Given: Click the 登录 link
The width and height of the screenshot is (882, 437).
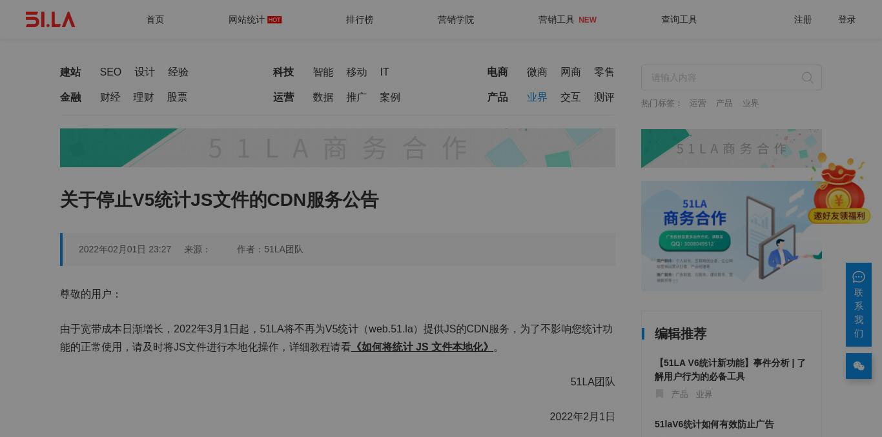Looking at the screenshot, I should point(847,19).
